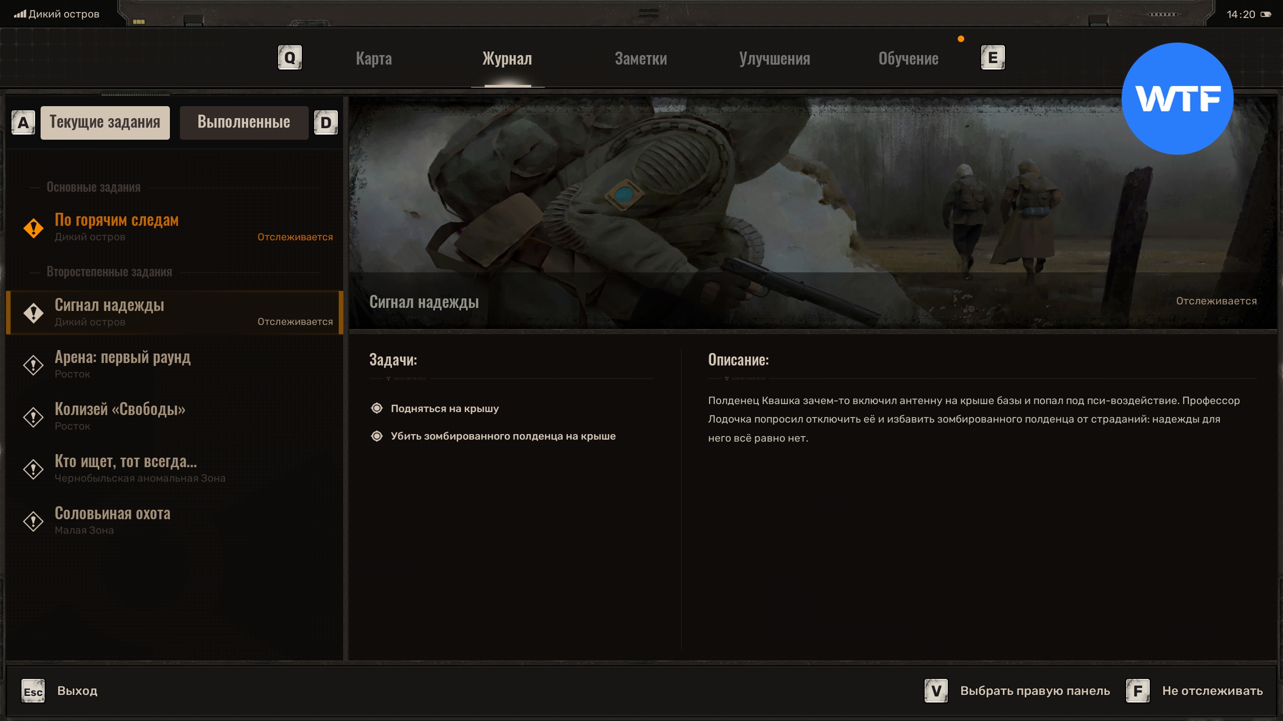Screen dimensions: 1283x721
Task: Click the Esc key icon to exit
Action: 33,691
